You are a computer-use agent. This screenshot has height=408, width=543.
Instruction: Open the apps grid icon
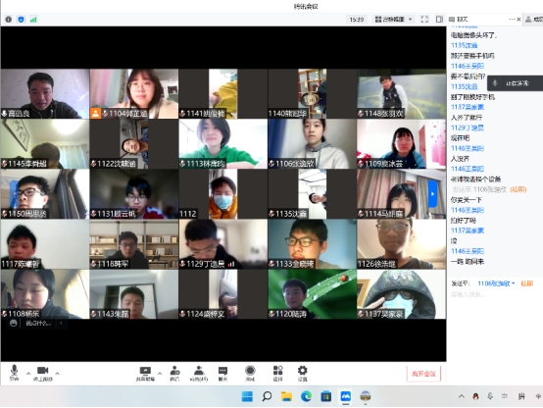pos(277,374)
